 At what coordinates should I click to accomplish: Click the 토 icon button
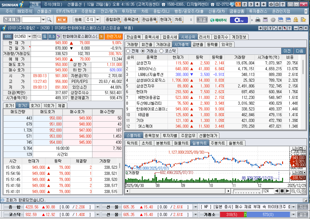point(45,37)
